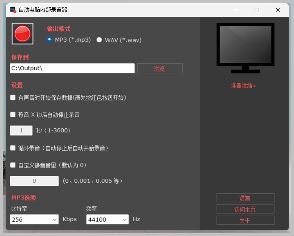The image size is (294, 236).
Task: Click the C:\Output\ save path field
Action: pos(72,68)
